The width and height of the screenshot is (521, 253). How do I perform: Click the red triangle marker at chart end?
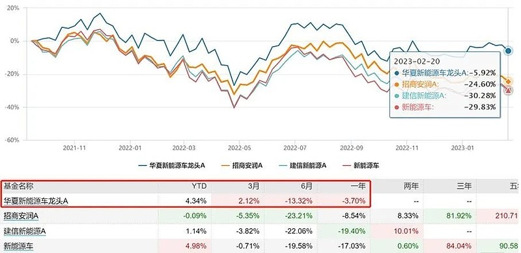(508, 90)
